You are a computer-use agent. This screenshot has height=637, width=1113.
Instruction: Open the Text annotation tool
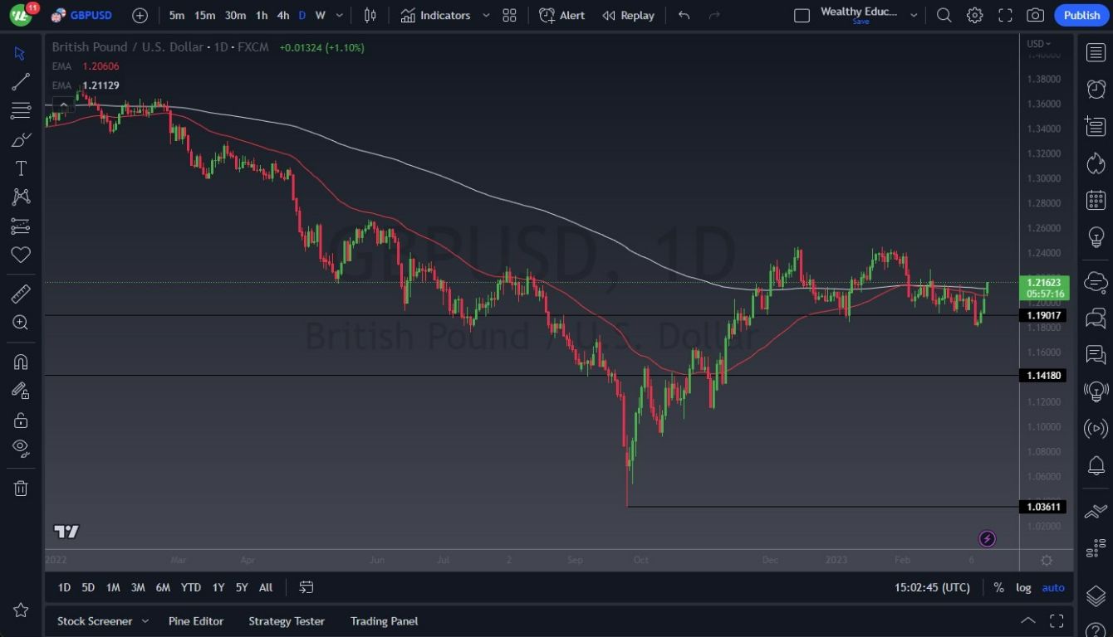click(x=21, y=168)
